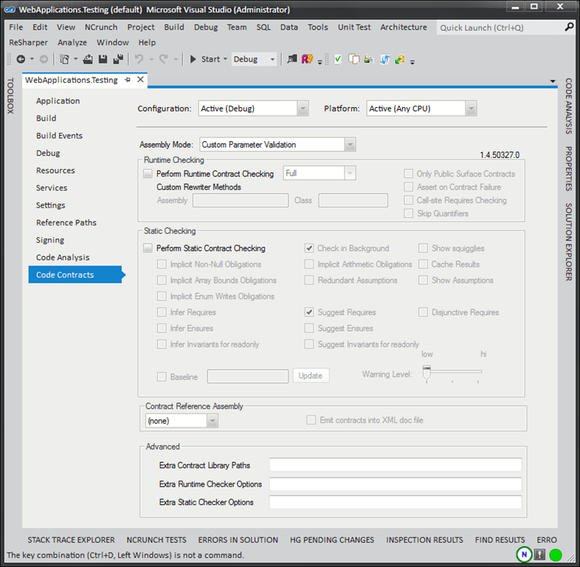The width and height of the screenshot is (580, 567).
Task: Toggle Suggest Requires checkbox
Action: [x=309, y=312]
